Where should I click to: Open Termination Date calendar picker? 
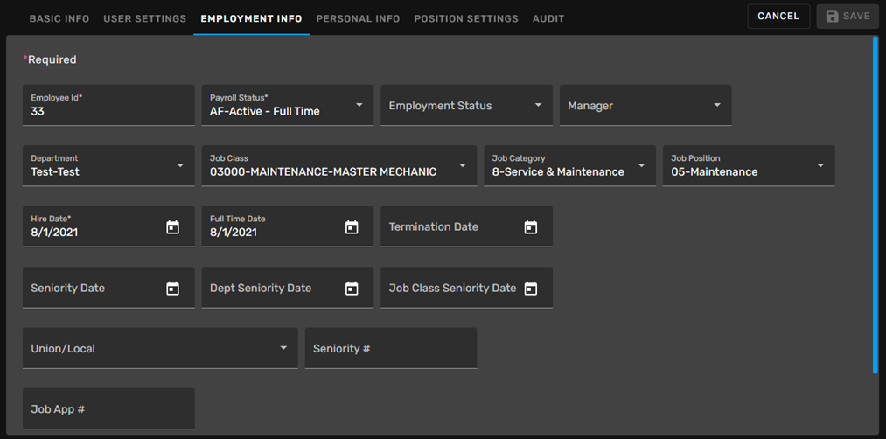coord(531,227)
